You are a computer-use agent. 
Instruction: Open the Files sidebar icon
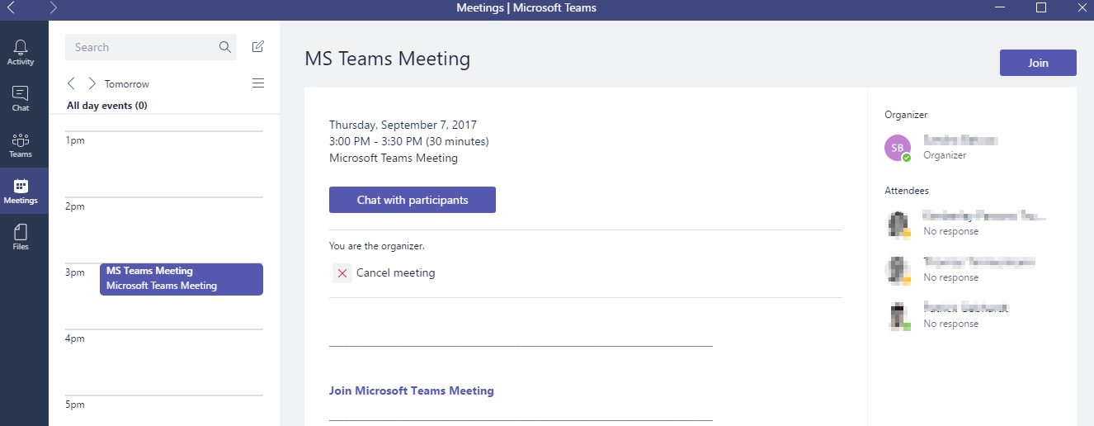[21, 232]
